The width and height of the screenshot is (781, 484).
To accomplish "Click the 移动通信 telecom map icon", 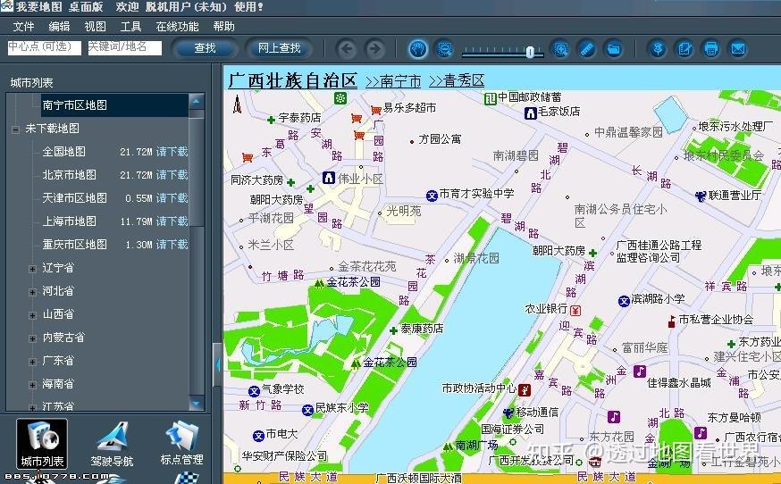I will [x=508, y=413].
